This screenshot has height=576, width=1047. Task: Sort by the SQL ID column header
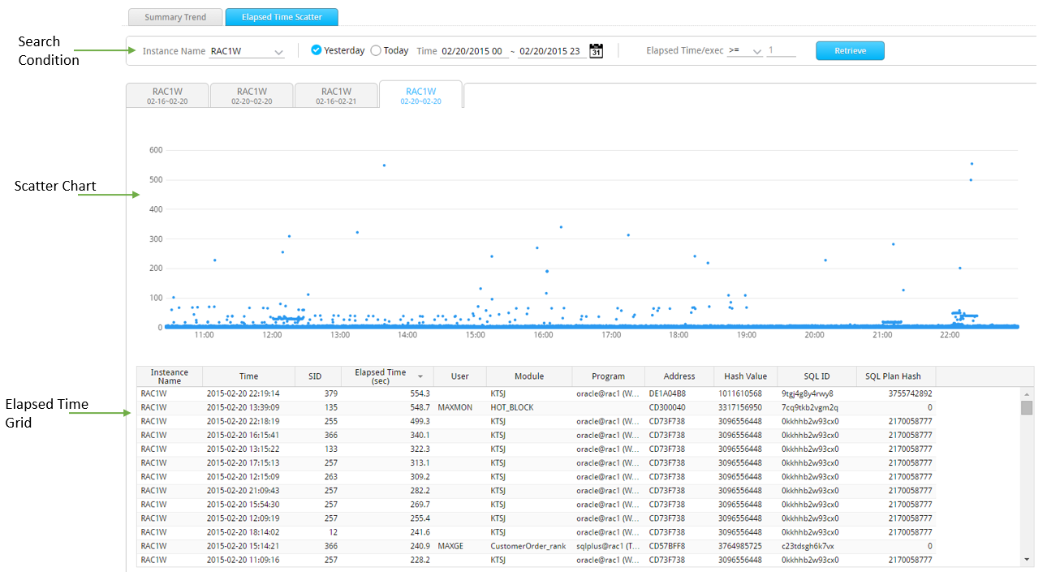[x=816, y=376]
